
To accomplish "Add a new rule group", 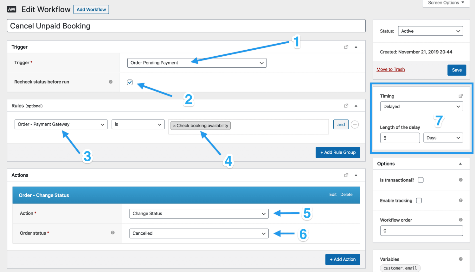I will point(338,152).
